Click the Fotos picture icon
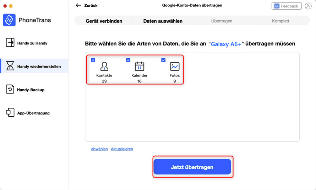 click(175, 67)
